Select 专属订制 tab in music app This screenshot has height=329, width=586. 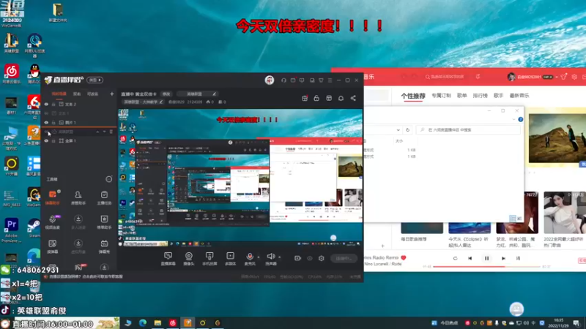coord(441,96)
